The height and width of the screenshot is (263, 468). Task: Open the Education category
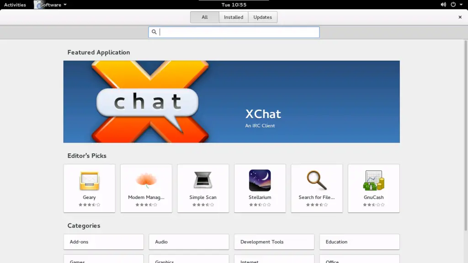click(359, 242)
